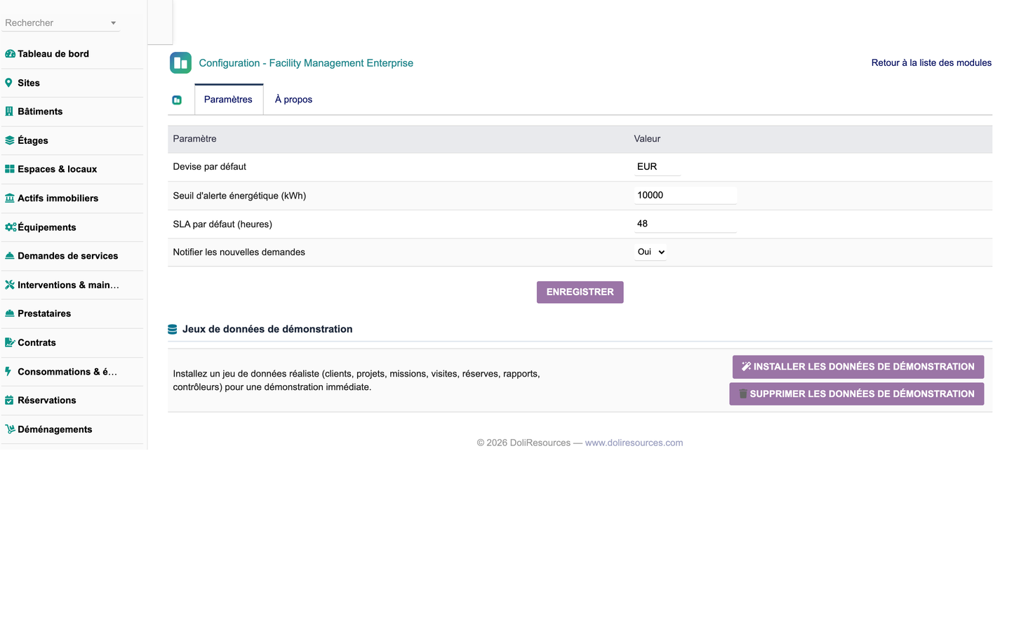Screen dimensions: 1014x627
Task: Click the icon beside Prestataires
Action: (10, 313)
